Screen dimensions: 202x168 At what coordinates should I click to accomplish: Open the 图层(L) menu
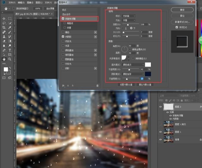click(x=39, y=3)
